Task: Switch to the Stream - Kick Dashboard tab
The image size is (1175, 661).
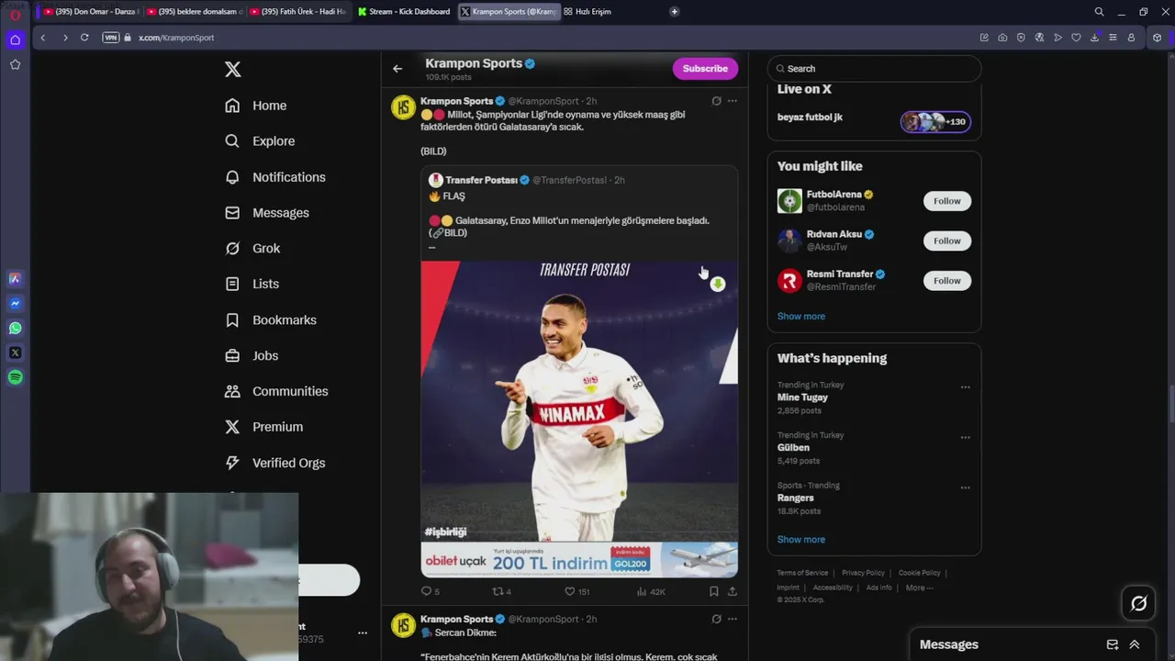Action: 404,12
